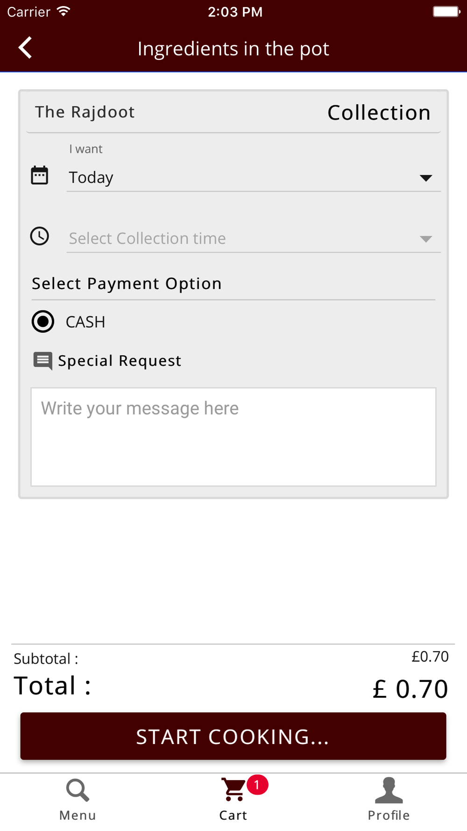Tap the CASH payment label
Viewport: 467px width, 831px height.
[x=85, y=322]
